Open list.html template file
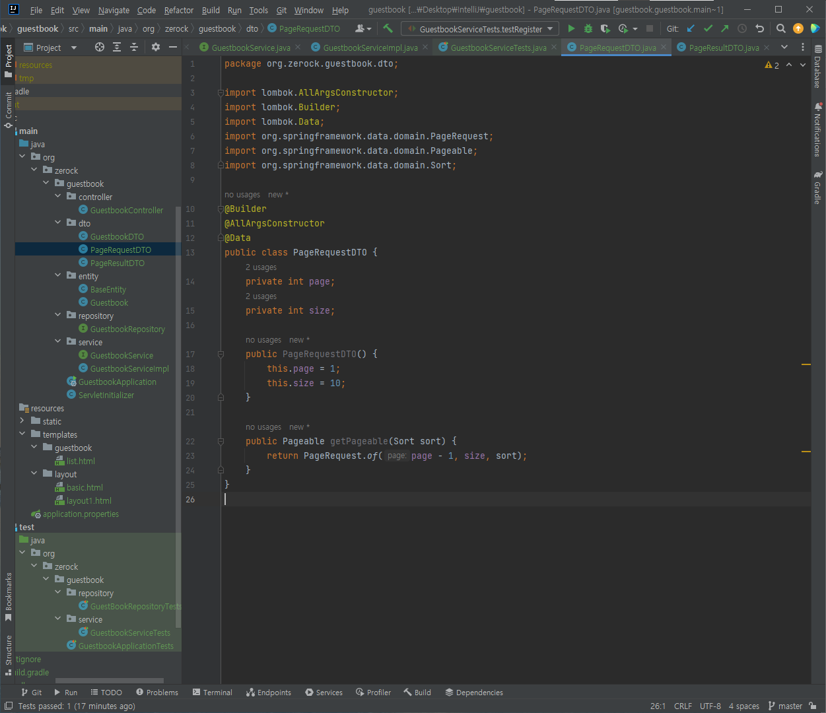Screen dimensions: 826x713 click(81, 461)
